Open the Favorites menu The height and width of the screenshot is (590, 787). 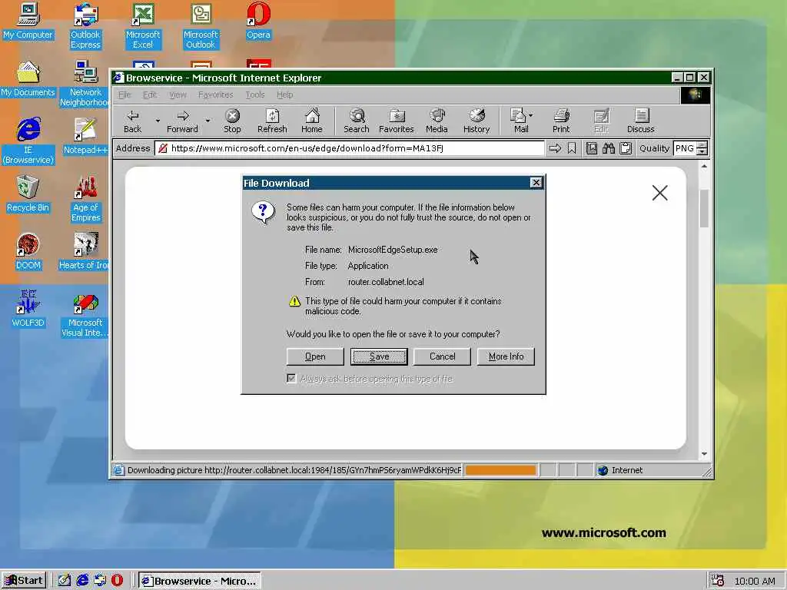click(x=215, y=94)
